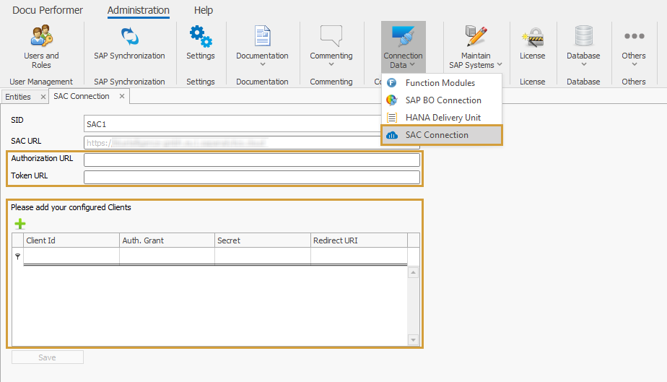667x382 pixels.
Task: Choose SAP BO Connection entry
Action: tap(443, 100)
